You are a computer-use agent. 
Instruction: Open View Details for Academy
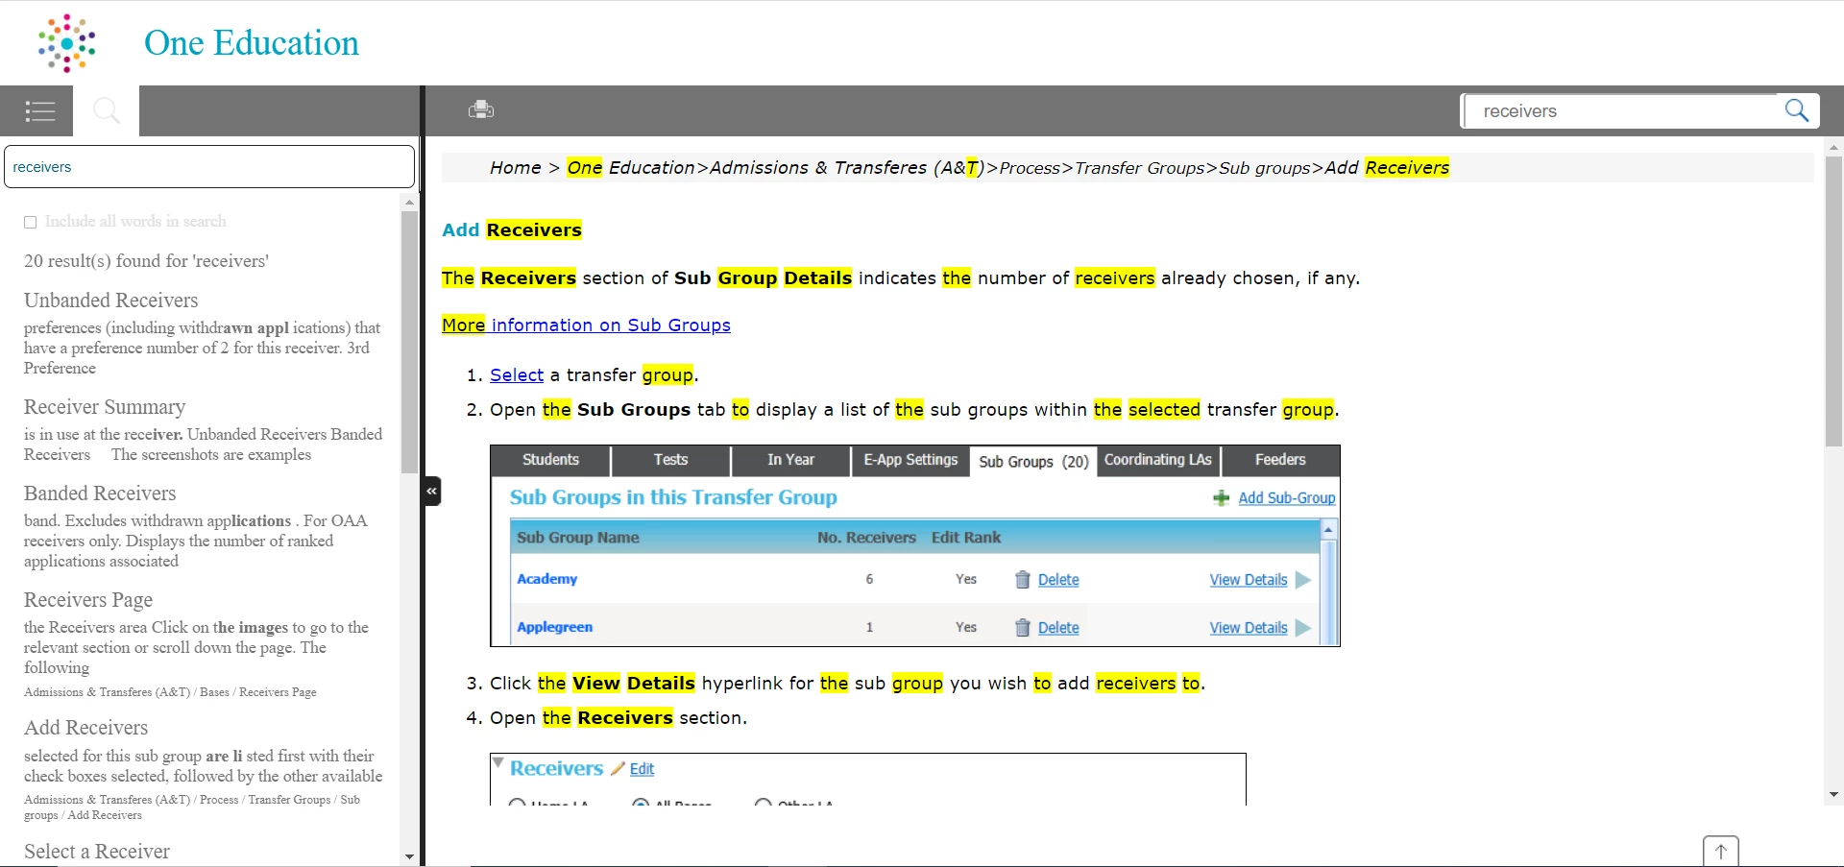click(x=1249, y=580)
